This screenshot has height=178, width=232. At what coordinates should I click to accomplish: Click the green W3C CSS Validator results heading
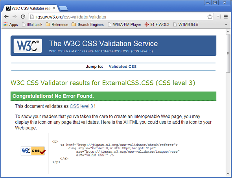pyautogui.click(x=103, y=83)
